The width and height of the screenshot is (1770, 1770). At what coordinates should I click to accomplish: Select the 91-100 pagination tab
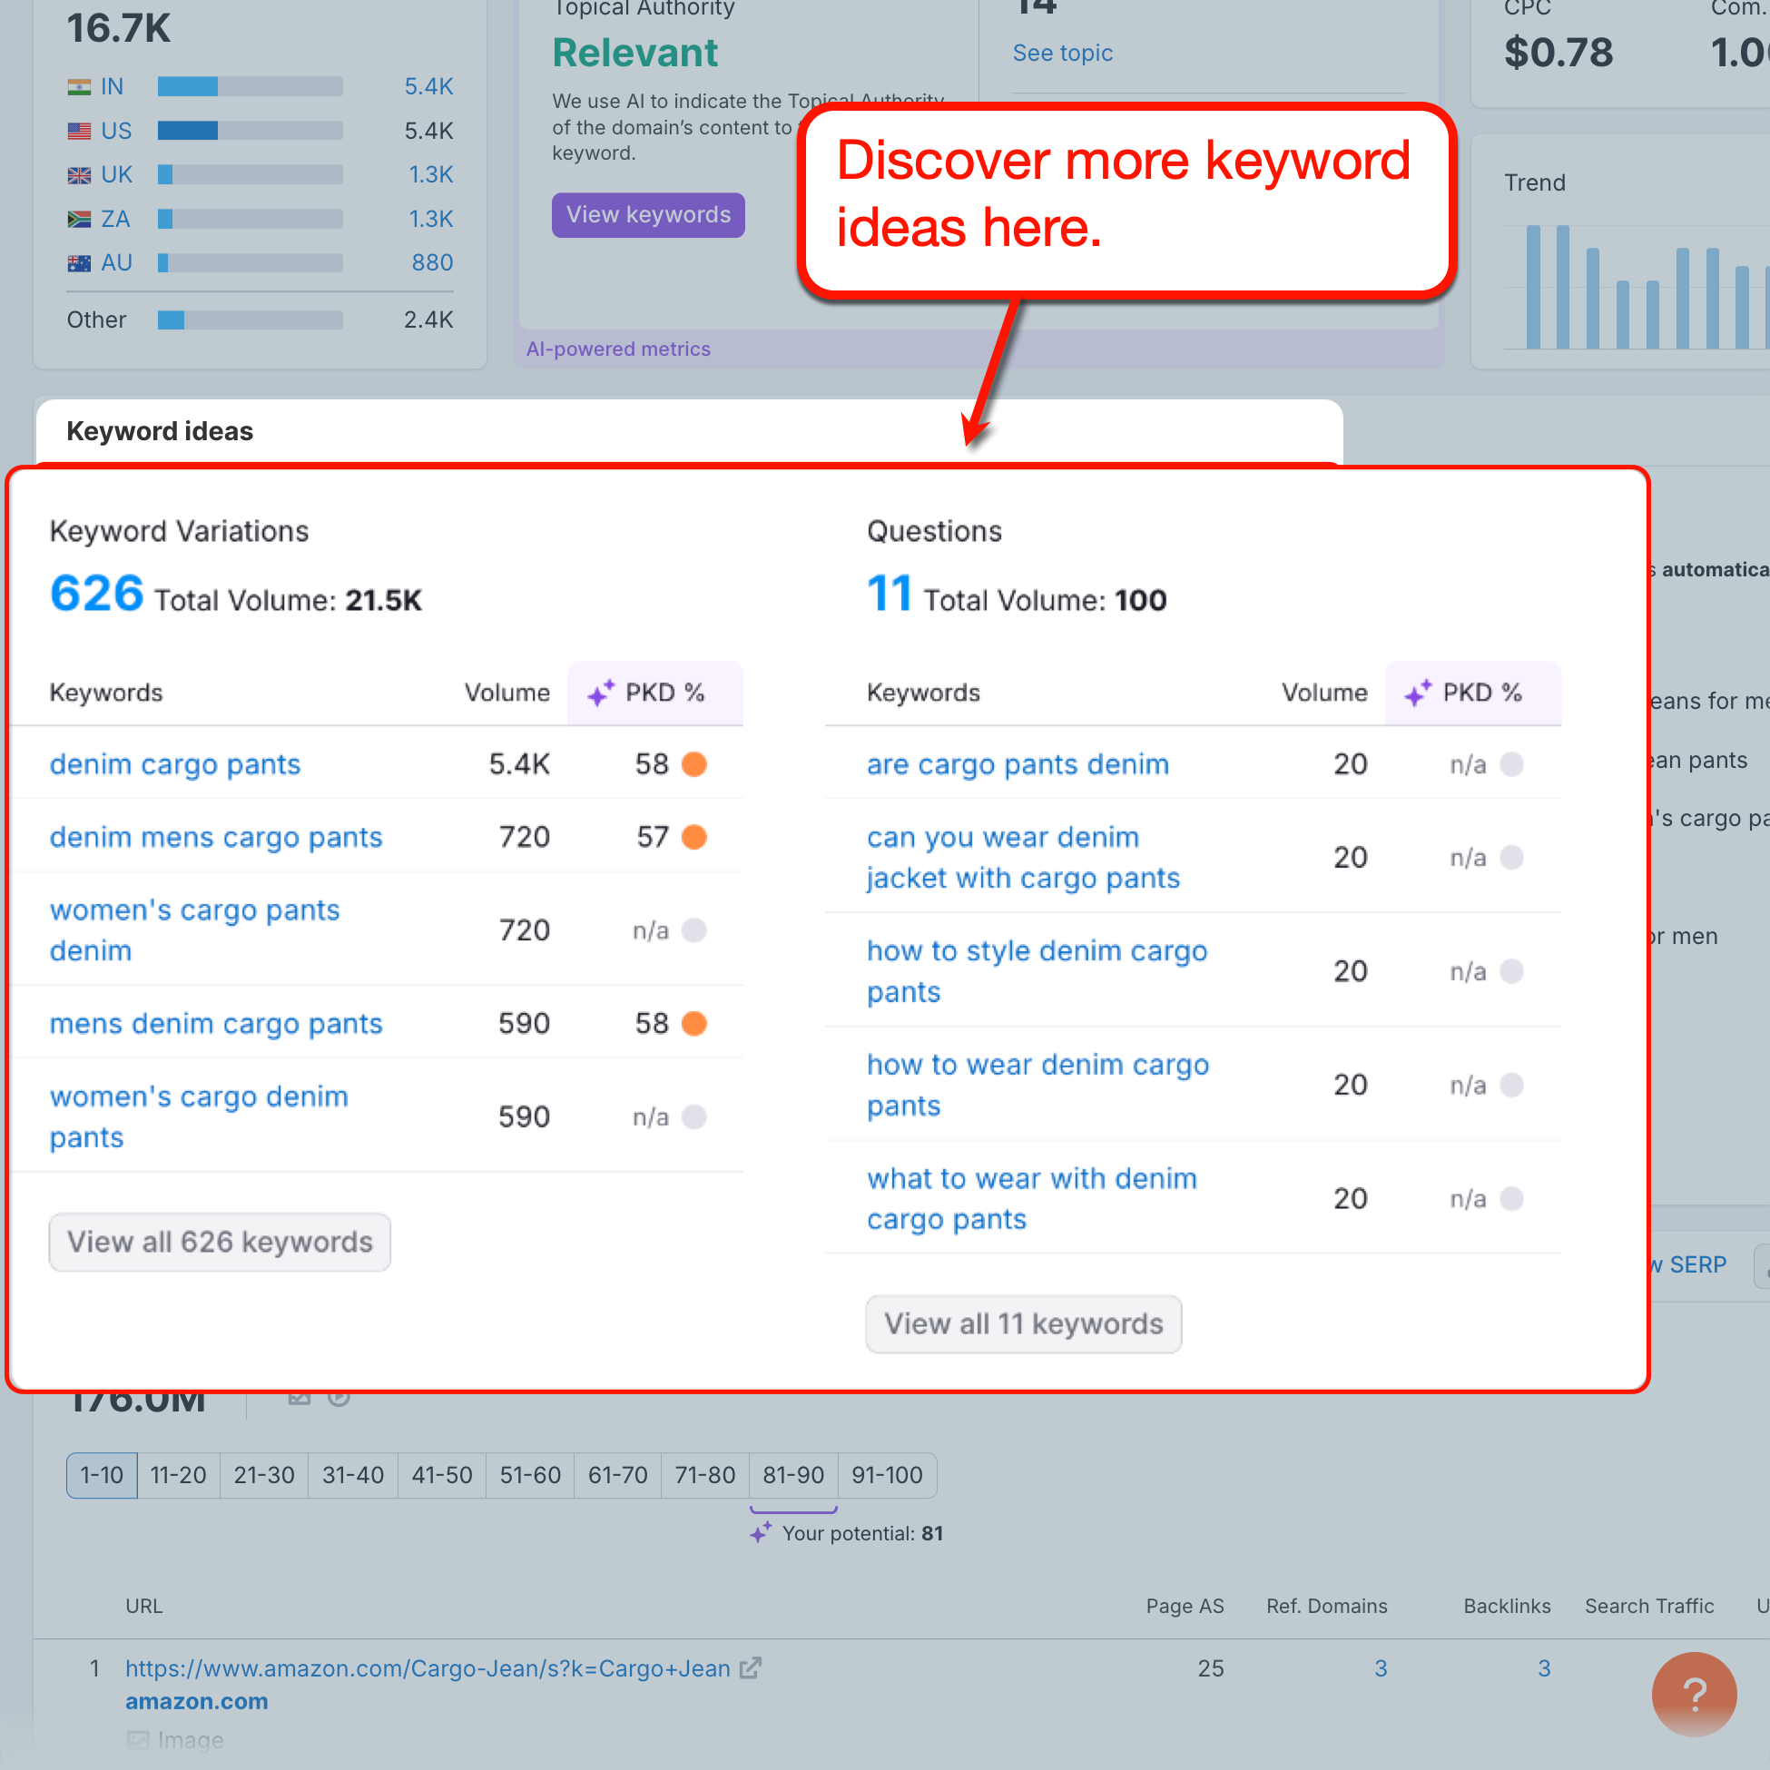pos(886,1475)
